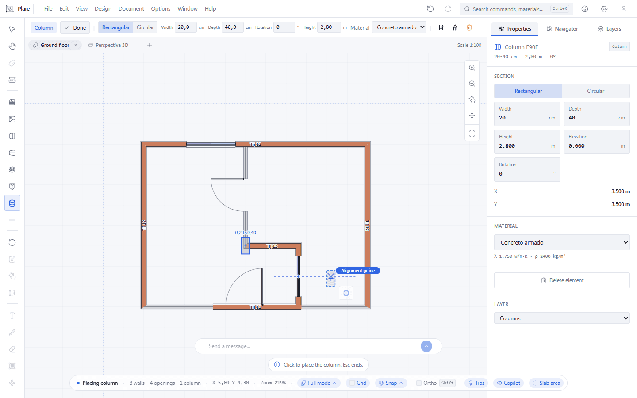Select the cylinder column tool
This screenshot has width=637, height=398.
(x=12, y=203)
